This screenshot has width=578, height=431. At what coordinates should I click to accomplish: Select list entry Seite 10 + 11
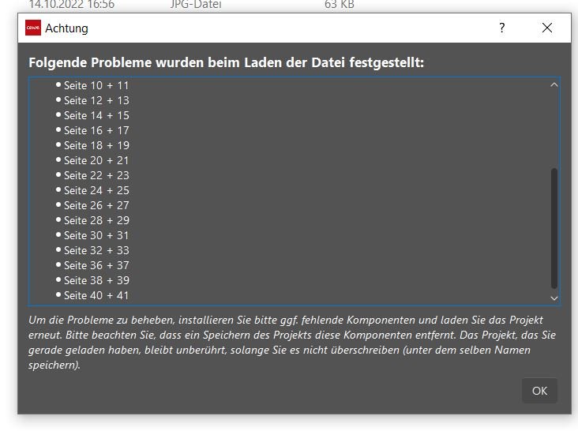click(x=96, y=85)
